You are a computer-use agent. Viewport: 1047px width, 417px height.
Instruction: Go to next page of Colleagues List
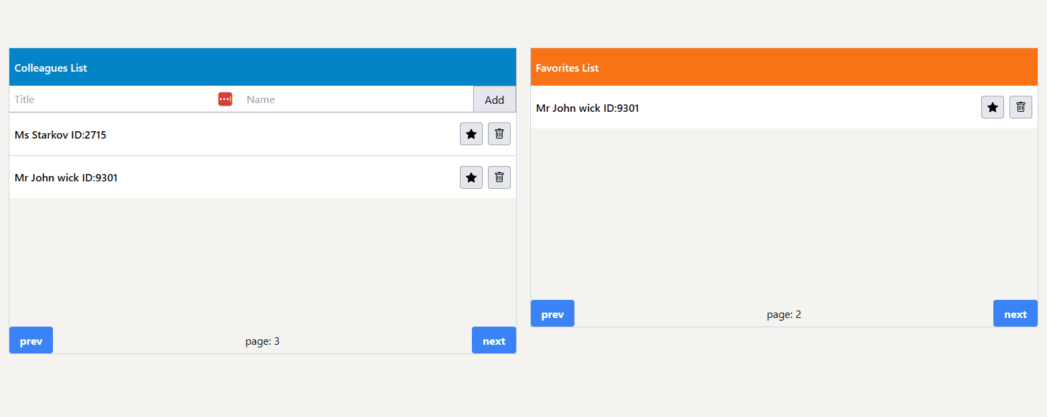point(493,340)
